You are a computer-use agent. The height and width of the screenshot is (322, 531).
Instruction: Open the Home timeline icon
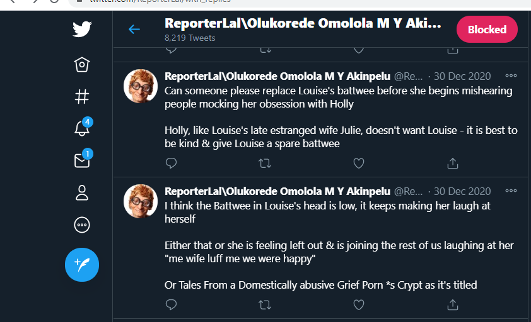[x=82, y=64]
